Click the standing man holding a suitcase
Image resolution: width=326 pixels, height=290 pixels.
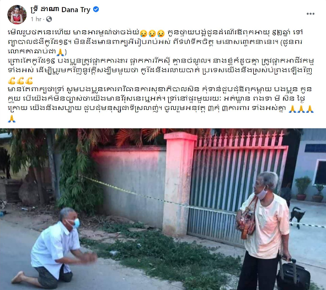(x=264, y=230)
